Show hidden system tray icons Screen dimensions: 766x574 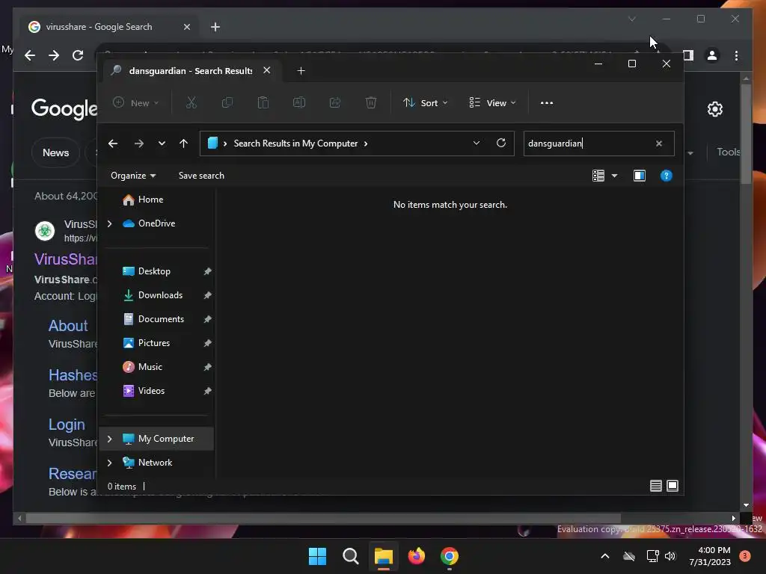[x=604, y=556]
